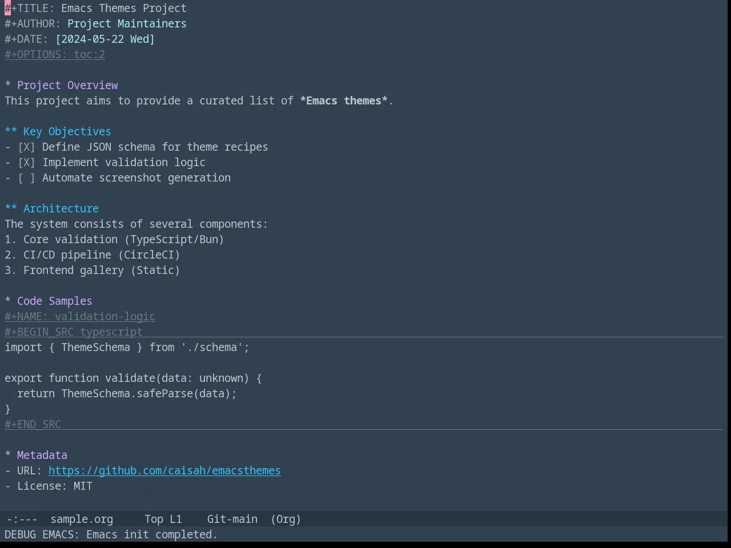Open the github.com/caisah/emacsthemes link
The image size is (731, 548).
(x=164, y=471)
